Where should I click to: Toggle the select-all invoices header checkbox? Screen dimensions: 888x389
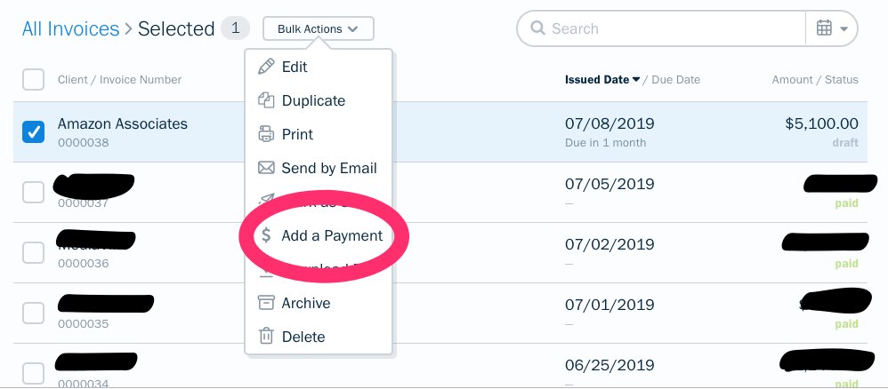coord(34,80)
